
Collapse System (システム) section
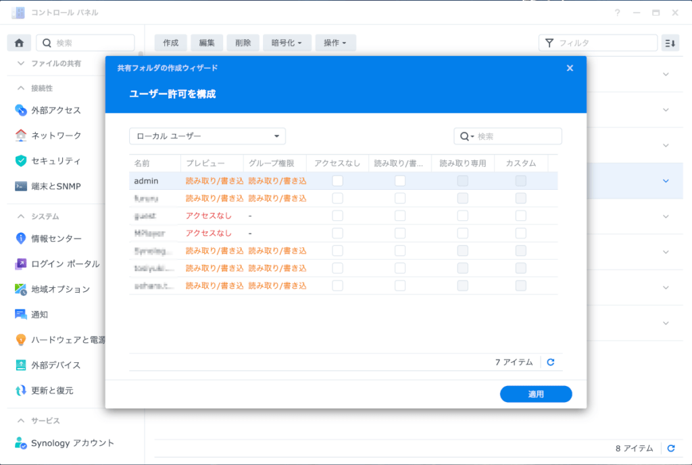21,217
